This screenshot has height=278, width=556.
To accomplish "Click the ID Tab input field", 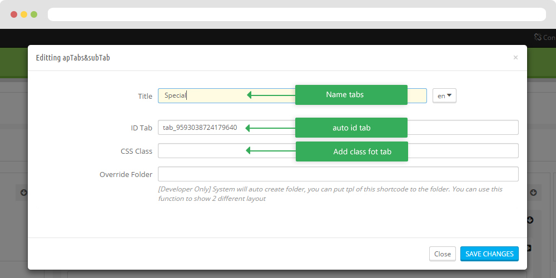I will [x=338, y=127].
